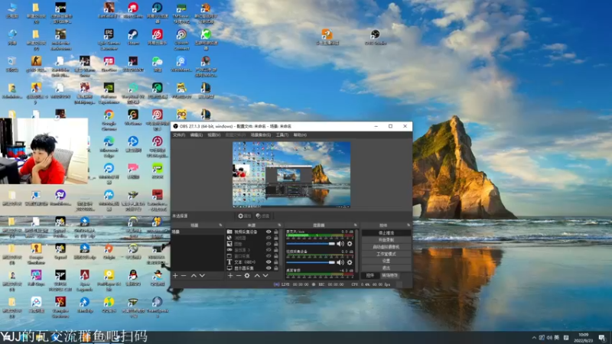This screenshot has height=344, width=612.
Task: Switch to the 控件 tab at bottom
Action: tap(370, 275)
